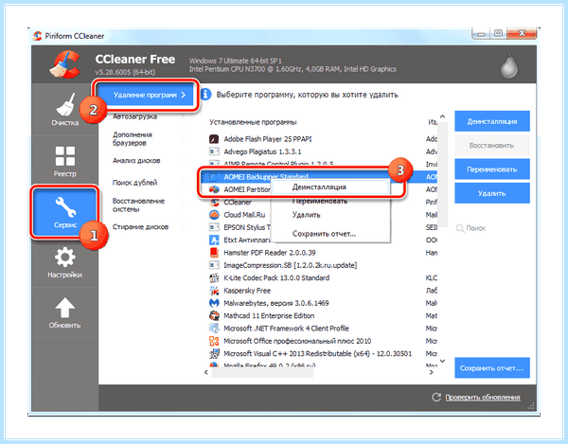Click the Проверить обновления link
568x444 pixels.
click(x=483, y=398)
